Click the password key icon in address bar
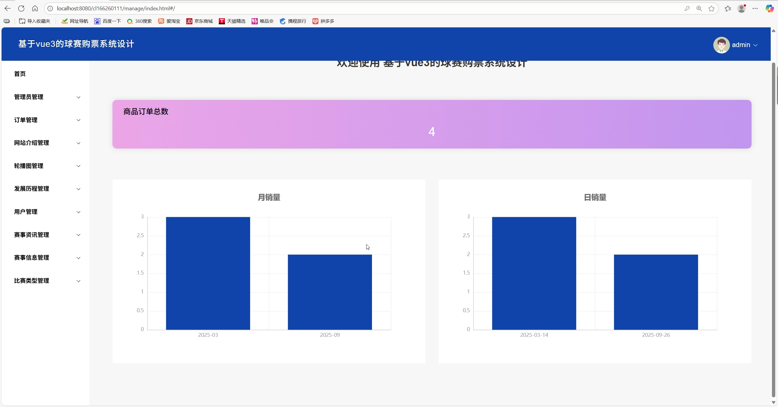Screen dimensions: 778x407 pos(687,9)
